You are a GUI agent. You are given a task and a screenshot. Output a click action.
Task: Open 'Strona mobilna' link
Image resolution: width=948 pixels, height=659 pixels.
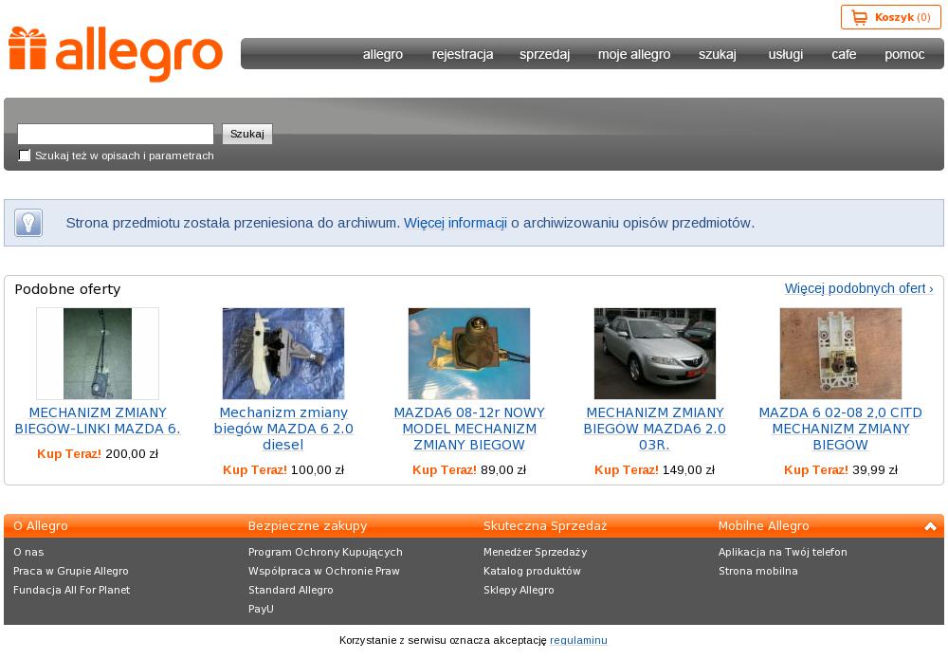click(758, 572)
